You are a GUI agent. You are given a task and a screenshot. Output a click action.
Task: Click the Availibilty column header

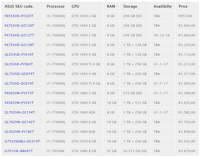163,6
